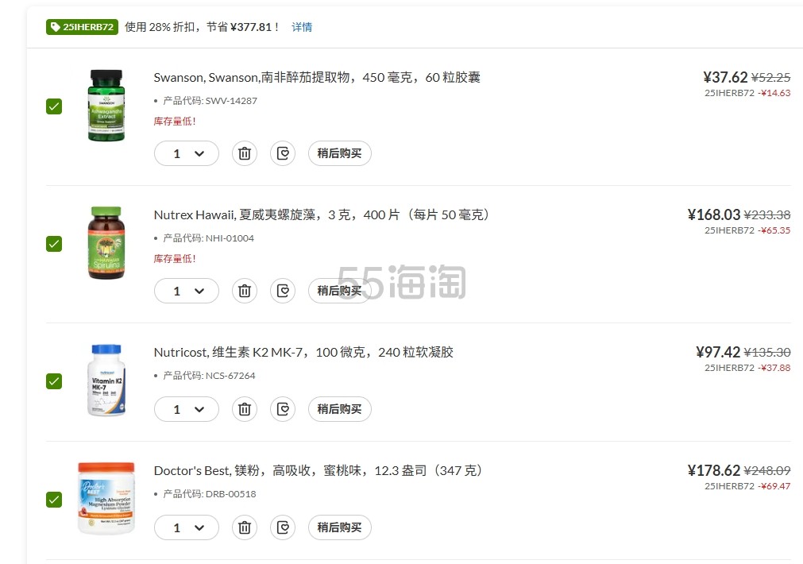The image size is (803, 564).
Task: Open quantity dropdown for Nutricost Vitamin K2
Action: [187, 409]
